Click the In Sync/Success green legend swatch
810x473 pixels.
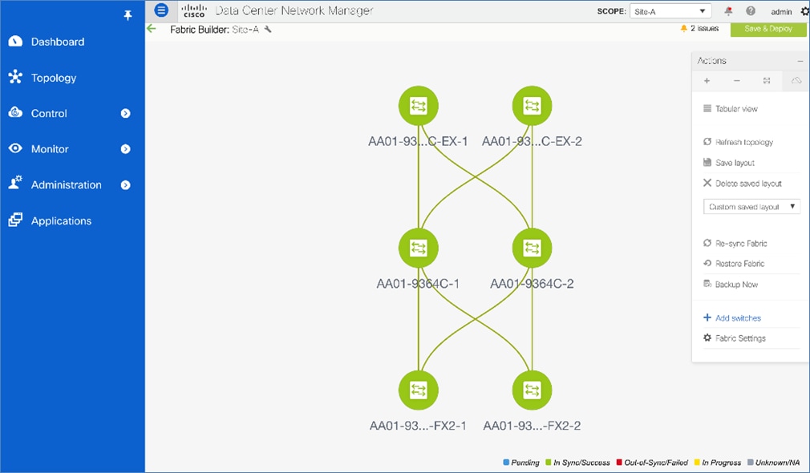click(549, 462)
